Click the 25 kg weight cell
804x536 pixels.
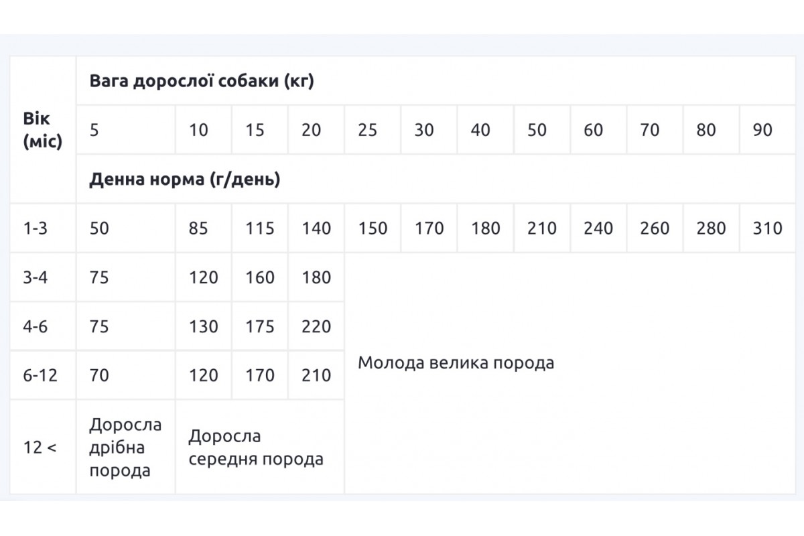pyautogui.click(x=368, y=130)
